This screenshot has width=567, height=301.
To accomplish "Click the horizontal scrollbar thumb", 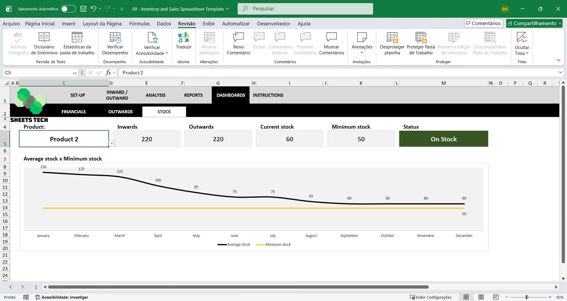I will click(x=238, y=287).
